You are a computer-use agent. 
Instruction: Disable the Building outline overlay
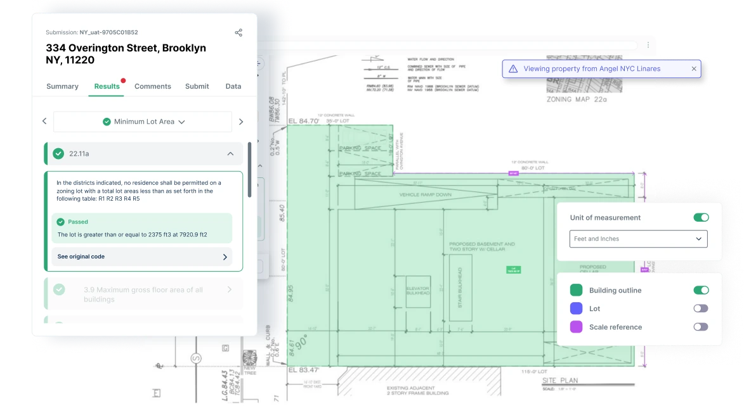[x=701, y=290]
